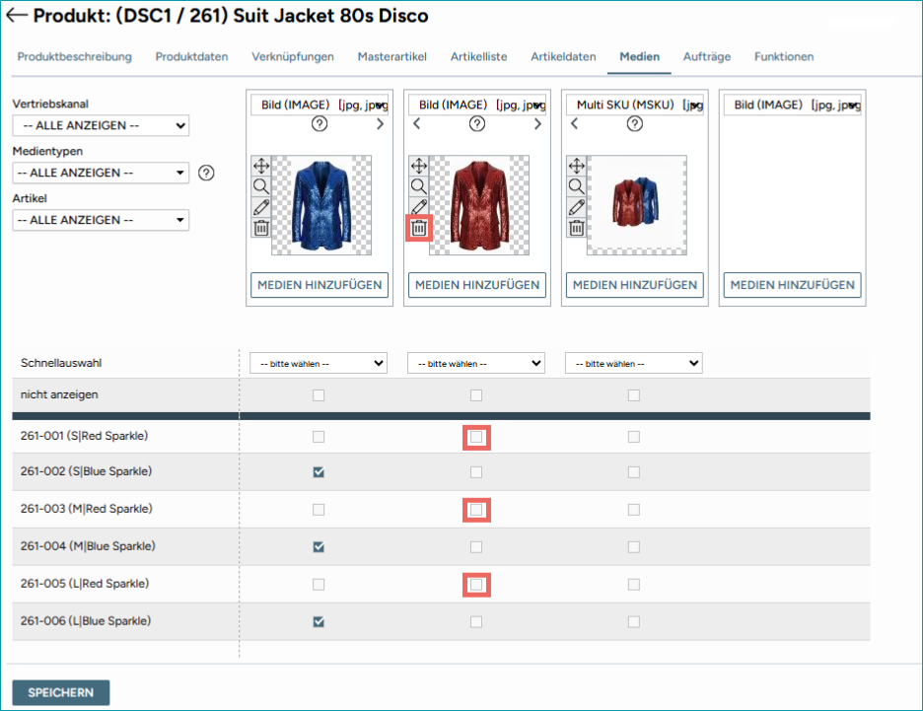Tick 'nicht anzeigen' checkbox in first media column
Screen dimensions: 923x711
pyautogui.click(x=319, y=395)
